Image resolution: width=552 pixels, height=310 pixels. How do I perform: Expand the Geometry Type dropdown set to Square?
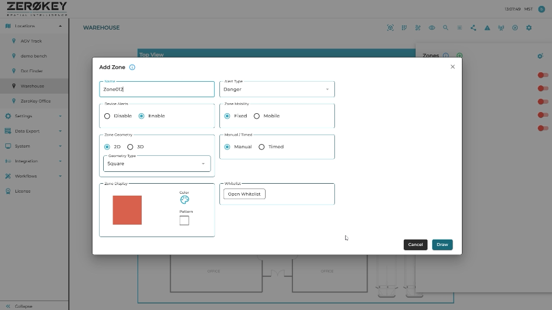tap(157, 164)
